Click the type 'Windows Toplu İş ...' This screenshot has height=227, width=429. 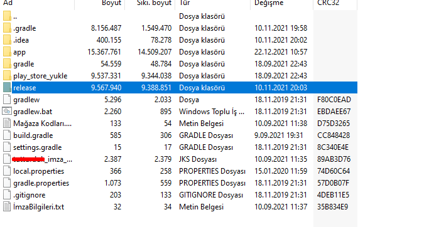click(212, 112)
